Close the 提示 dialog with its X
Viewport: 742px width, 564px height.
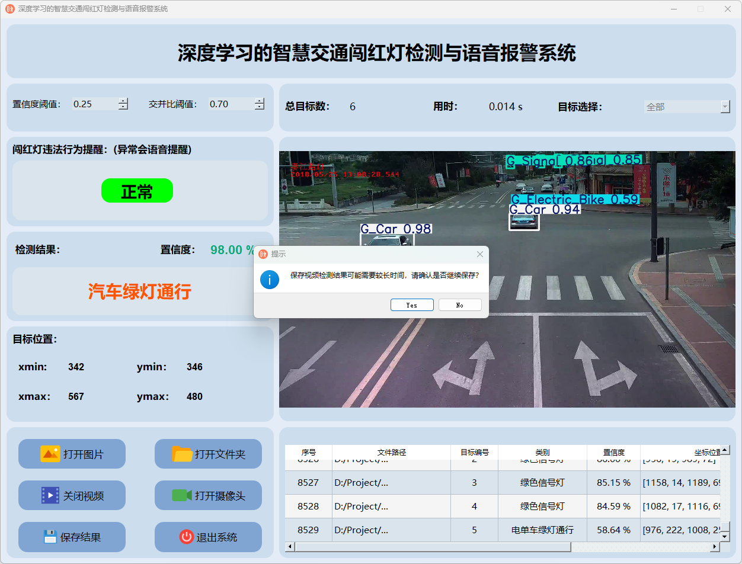point(479,254)
